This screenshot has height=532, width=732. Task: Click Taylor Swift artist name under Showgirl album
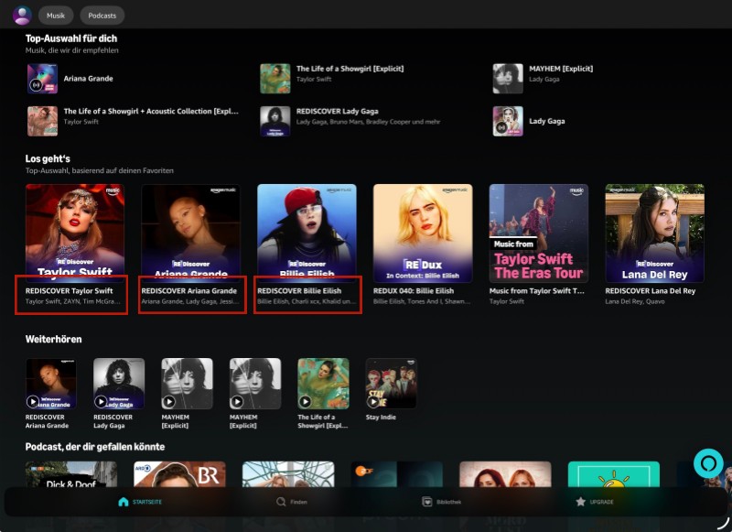tap(314, 80)
